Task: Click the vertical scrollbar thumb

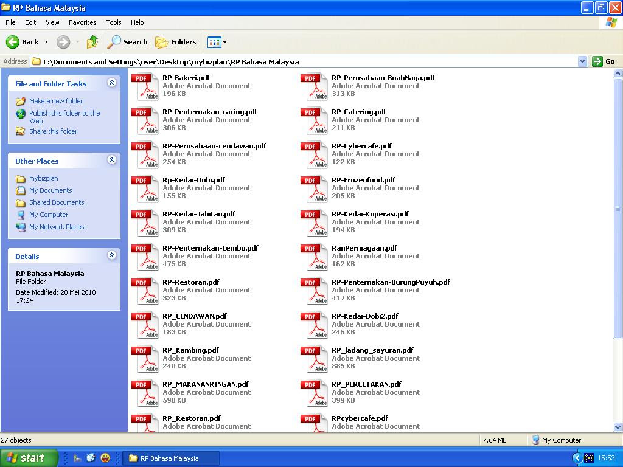Action: [618, 209]
